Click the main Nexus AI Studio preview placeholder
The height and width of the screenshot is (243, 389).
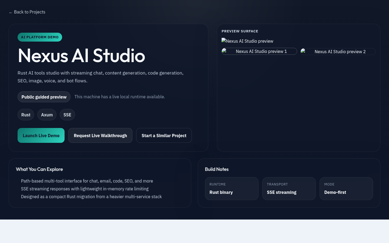click(247, 41)
